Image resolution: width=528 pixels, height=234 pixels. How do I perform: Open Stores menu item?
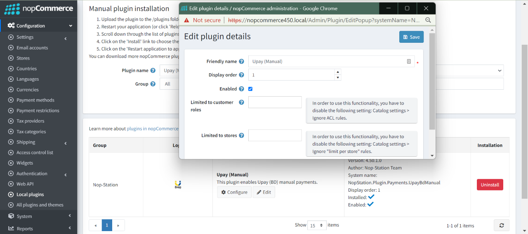pyautogui.click(x=23, y=58)
